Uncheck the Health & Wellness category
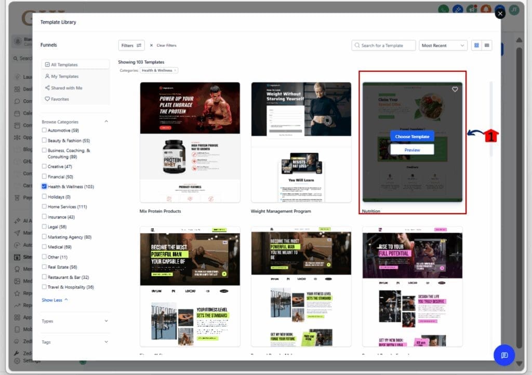Viewport: 532px width, 375px height. pyautogui.click(x=45, y=186)
